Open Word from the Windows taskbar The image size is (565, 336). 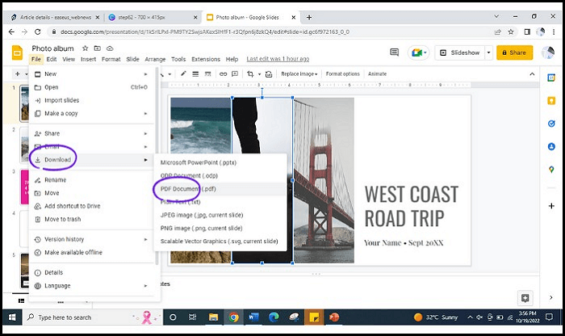(253, 317)
